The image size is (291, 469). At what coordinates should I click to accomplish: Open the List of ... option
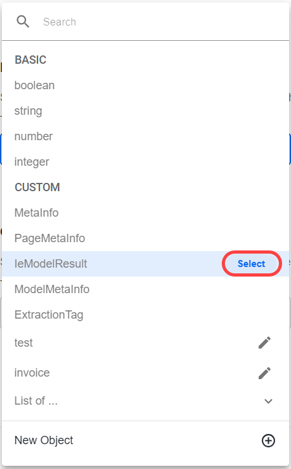(x=145, y=401)
